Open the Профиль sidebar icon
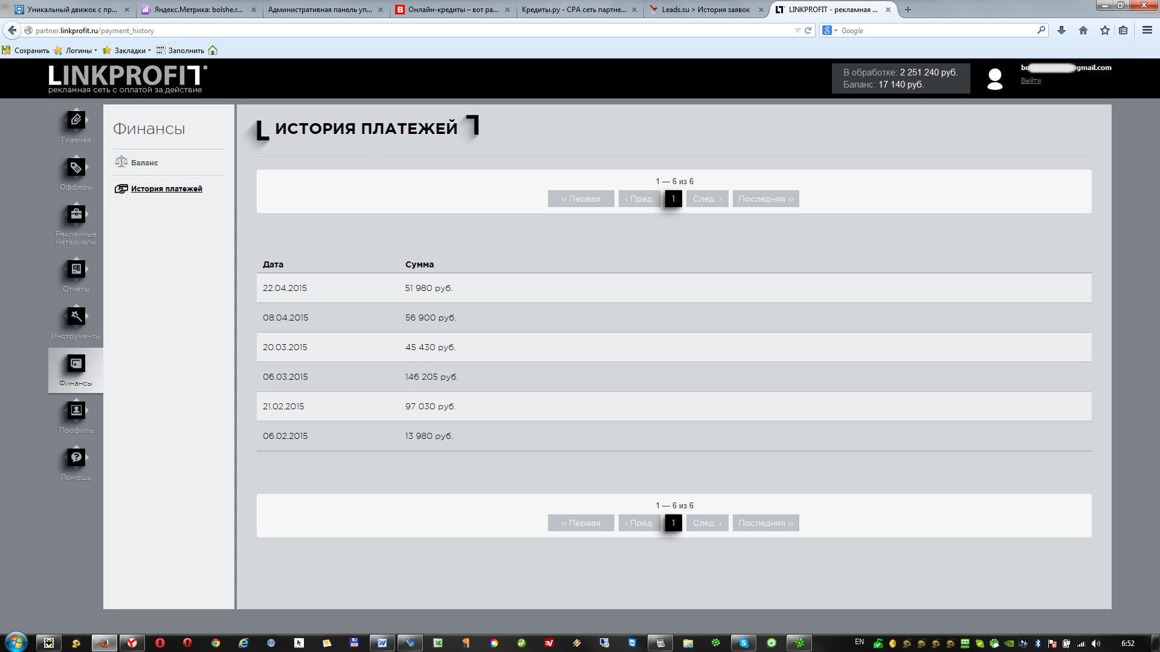Image resolution: width=1160 pixels, height=652 pixels. pos(76,411)
